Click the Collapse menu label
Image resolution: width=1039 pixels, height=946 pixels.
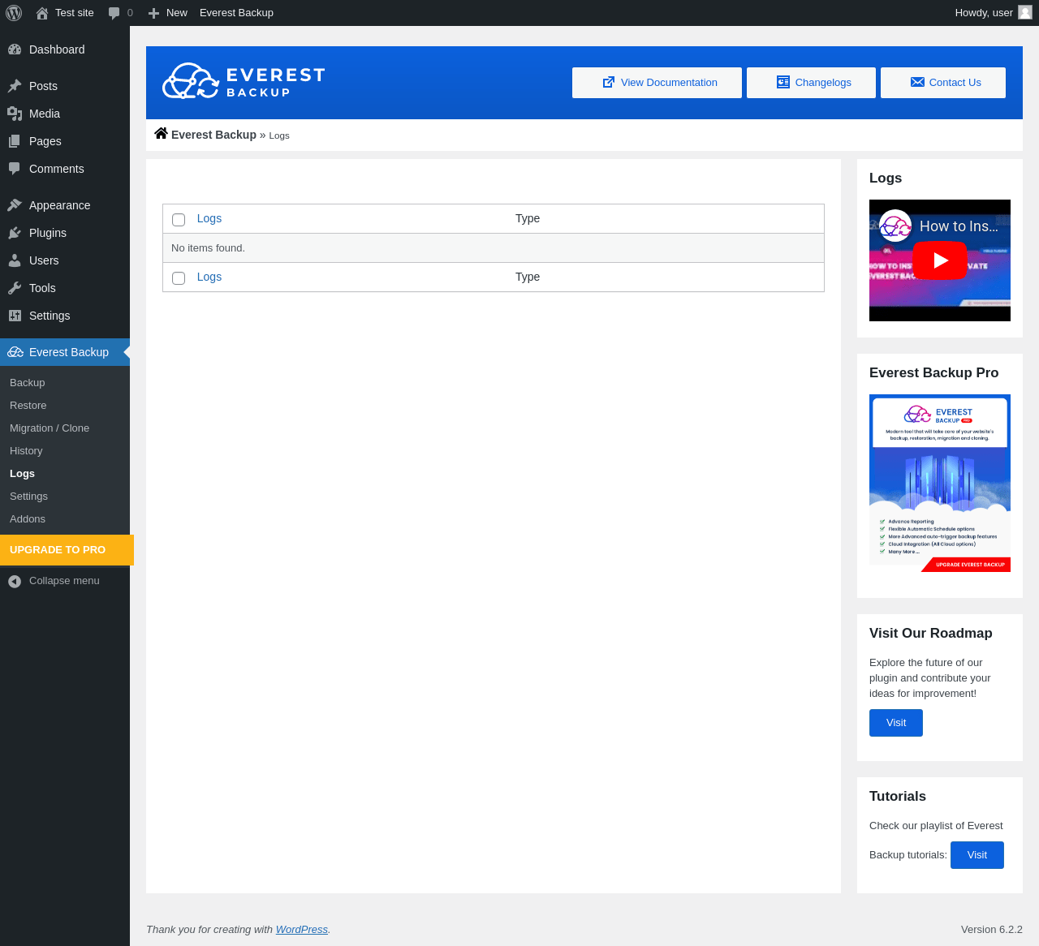(x=64, y=581)
